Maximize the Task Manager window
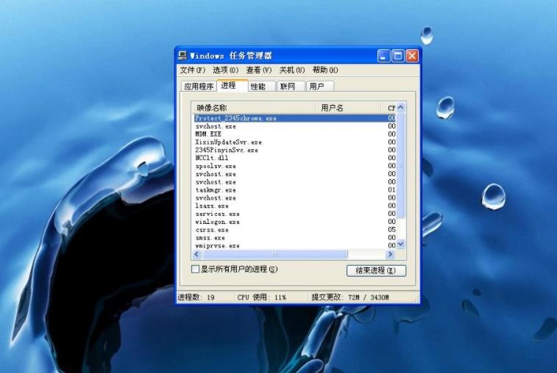Viewport: 557px width, 373px height. click(398, 56)
